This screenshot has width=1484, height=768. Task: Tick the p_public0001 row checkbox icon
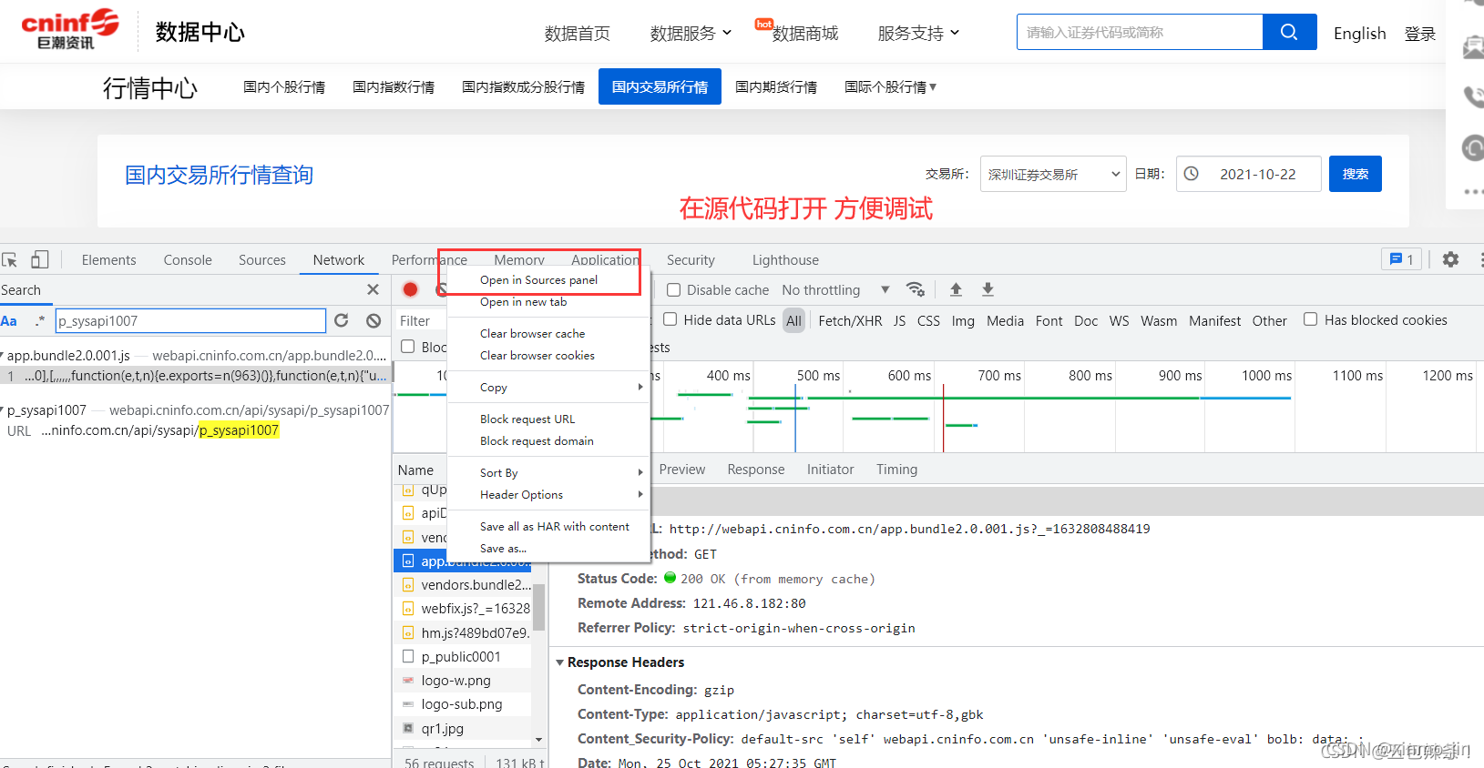[x=408, y=656]
